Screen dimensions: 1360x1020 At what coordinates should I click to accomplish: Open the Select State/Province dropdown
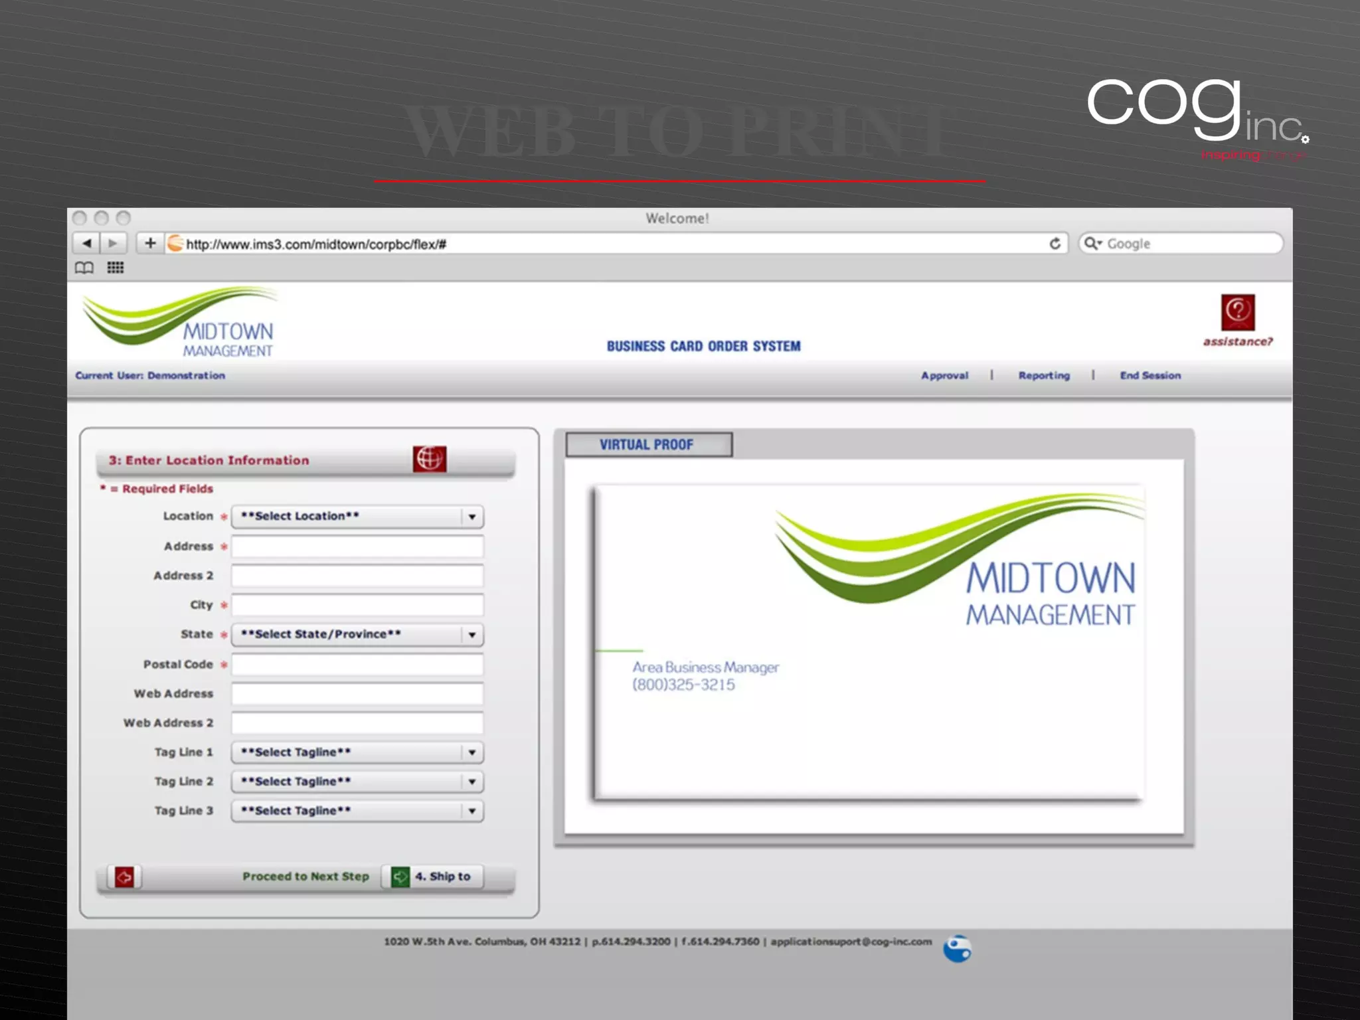point(357,635)
